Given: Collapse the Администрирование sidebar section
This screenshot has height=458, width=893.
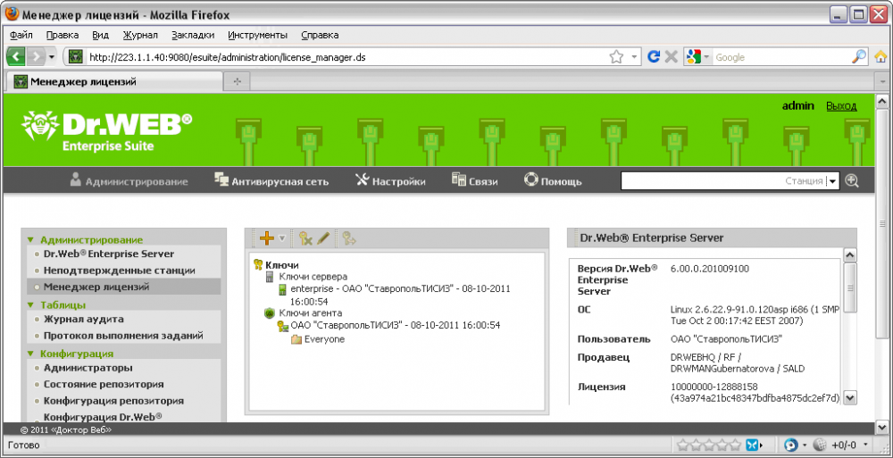Looking at the screenshot, I should tap(30, 240).
